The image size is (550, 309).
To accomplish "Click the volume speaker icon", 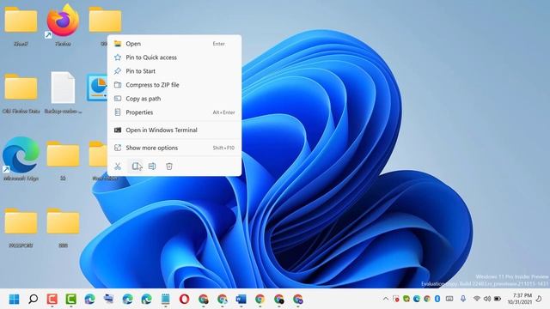I will pyautogui.click(x=487, y=299).
